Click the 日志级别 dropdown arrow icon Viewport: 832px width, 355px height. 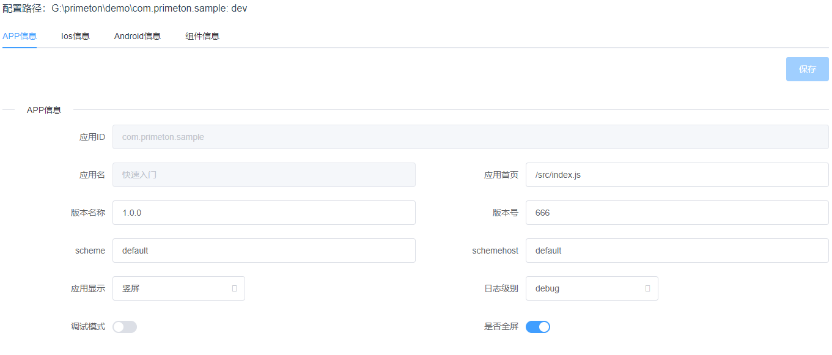648,288
